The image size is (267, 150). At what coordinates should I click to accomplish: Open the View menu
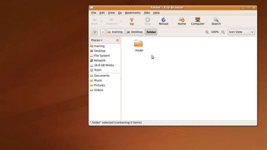[x=111, y=13]
